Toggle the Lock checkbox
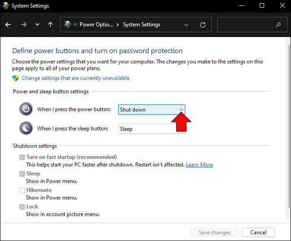 point(22,207)
